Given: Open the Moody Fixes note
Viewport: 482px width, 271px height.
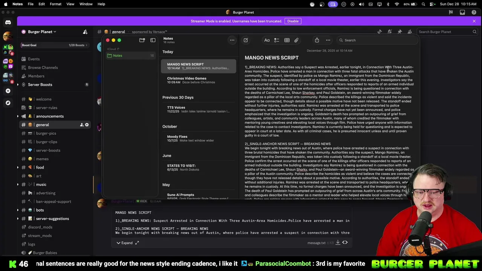Looking at the screenshot, I should tap(198, 138).
